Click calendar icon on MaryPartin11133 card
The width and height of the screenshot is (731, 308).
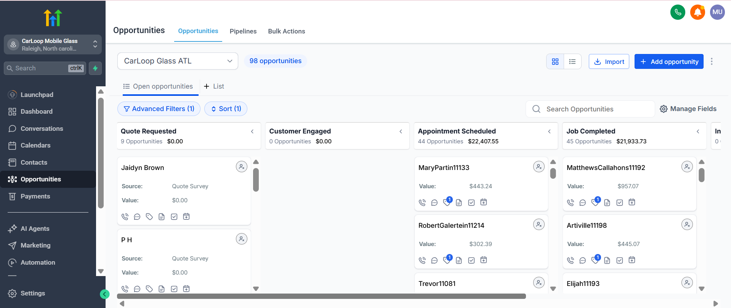[x=484, y=202]
